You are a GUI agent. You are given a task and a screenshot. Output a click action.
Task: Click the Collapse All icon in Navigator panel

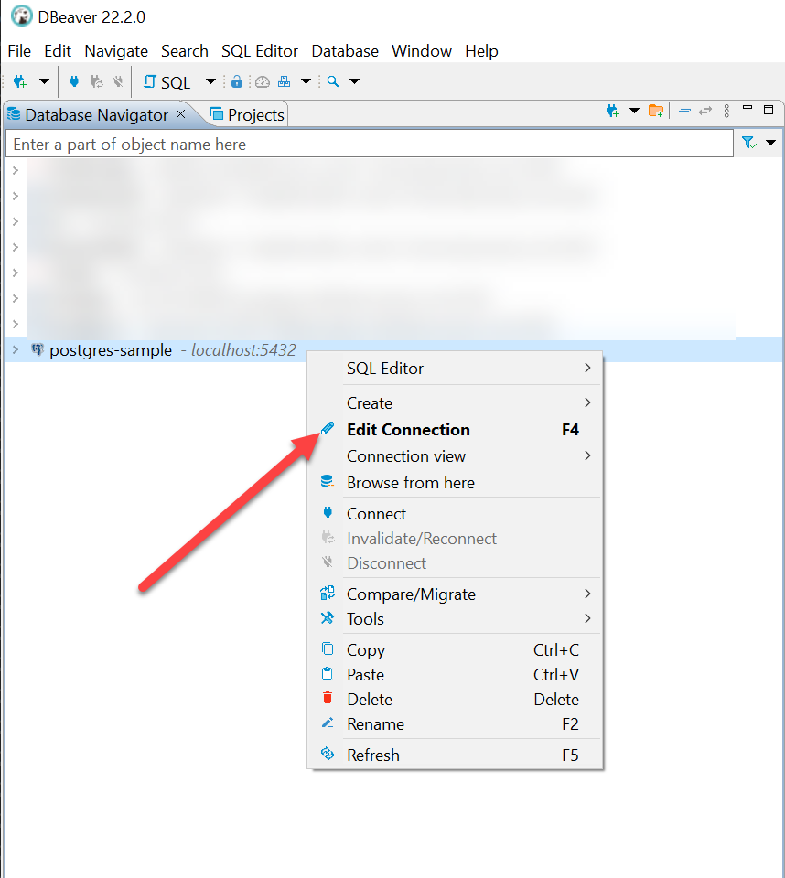pos(684,111)
